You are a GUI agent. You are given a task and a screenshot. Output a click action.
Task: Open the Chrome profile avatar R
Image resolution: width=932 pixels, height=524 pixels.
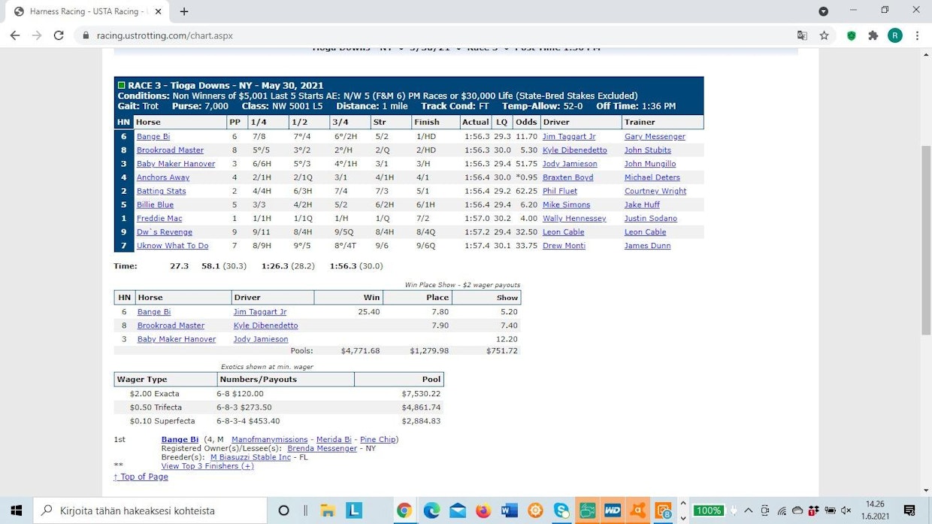(x=894, y=35)
